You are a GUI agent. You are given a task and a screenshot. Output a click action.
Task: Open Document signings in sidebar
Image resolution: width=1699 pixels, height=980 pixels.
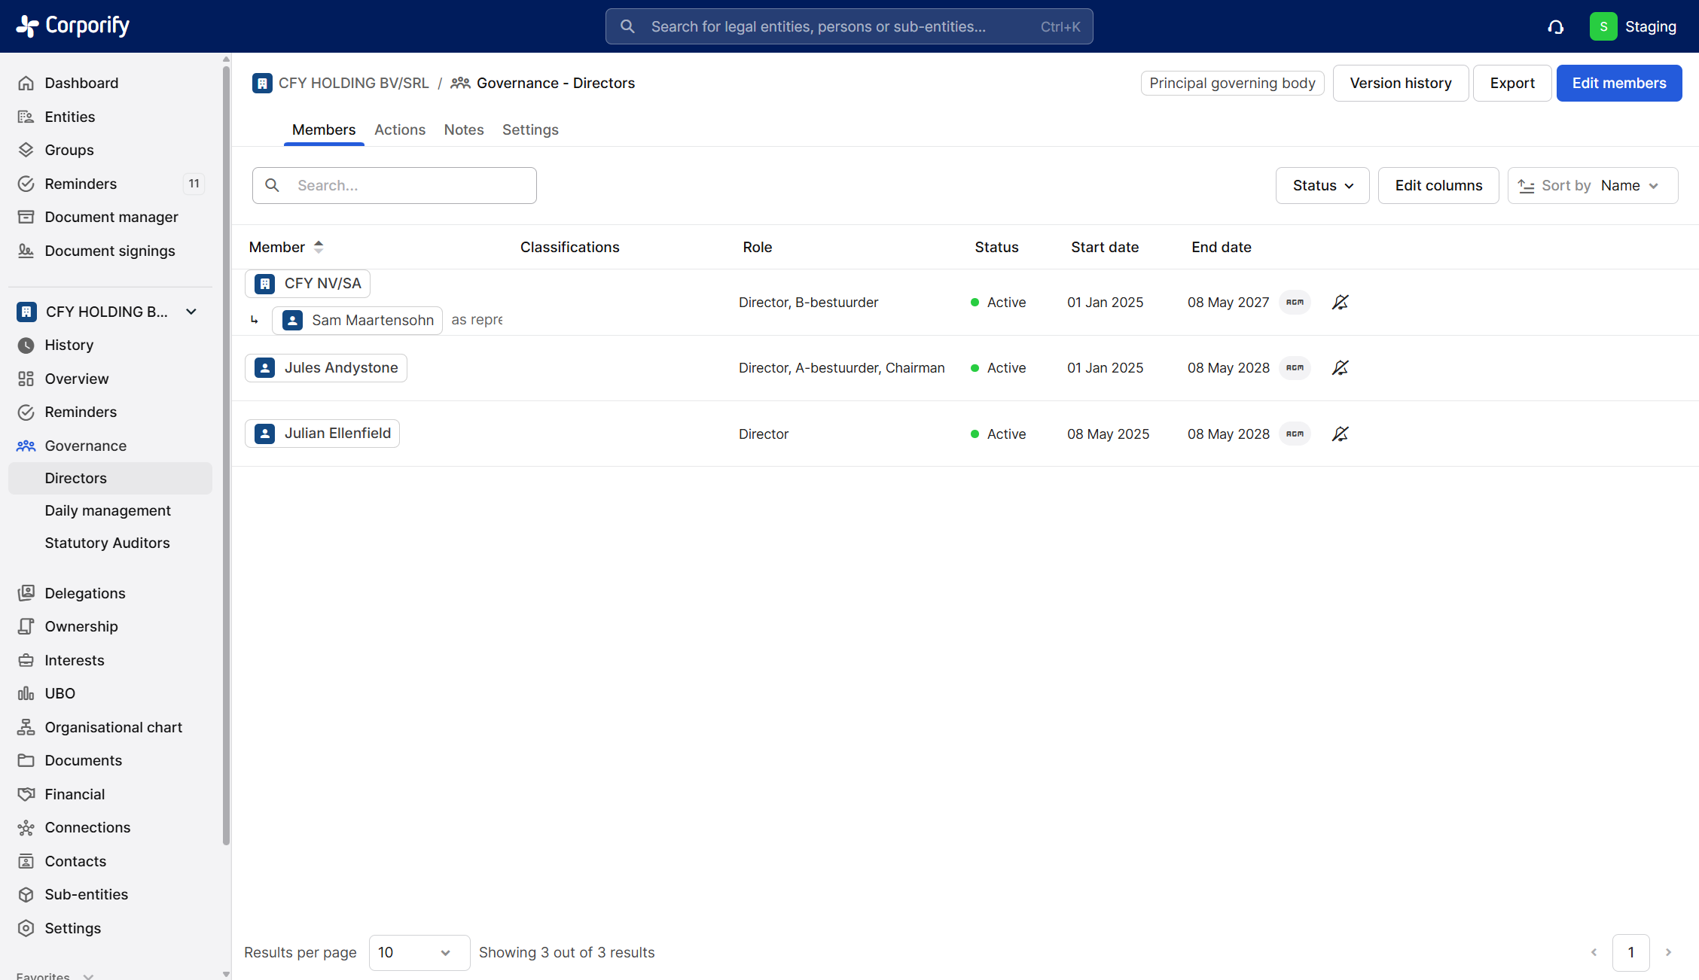(109, 251)
